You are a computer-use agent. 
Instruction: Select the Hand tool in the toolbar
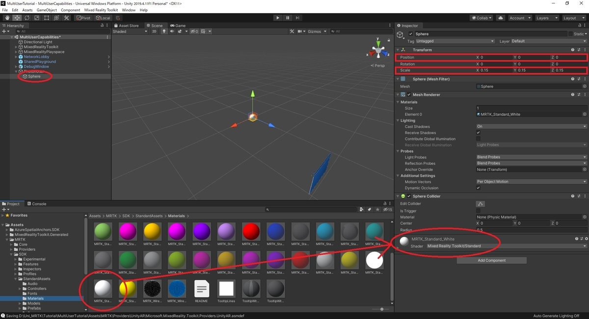pyautogui.click(x=7, y=18)
